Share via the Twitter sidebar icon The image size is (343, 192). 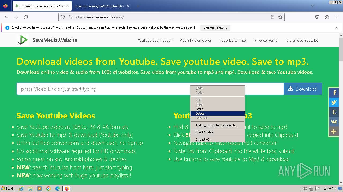pyautogui.click(x=334, y=102)
